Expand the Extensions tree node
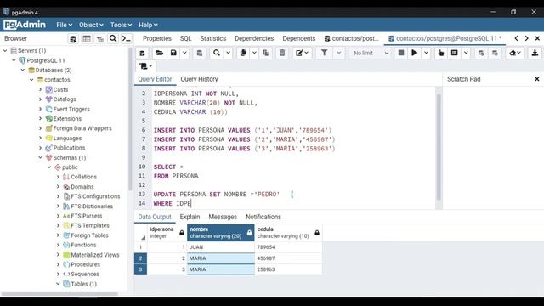The width and height of the screenshot is (544, 306). coord(40,119)
